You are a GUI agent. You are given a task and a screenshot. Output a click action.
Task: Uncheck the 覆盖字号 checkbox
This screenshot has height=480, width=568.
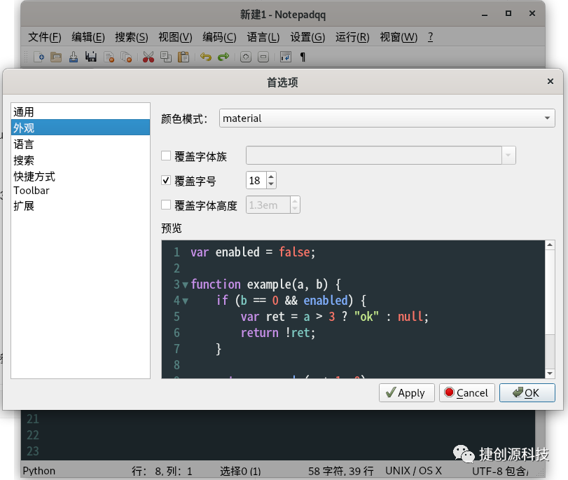(166, 180)
